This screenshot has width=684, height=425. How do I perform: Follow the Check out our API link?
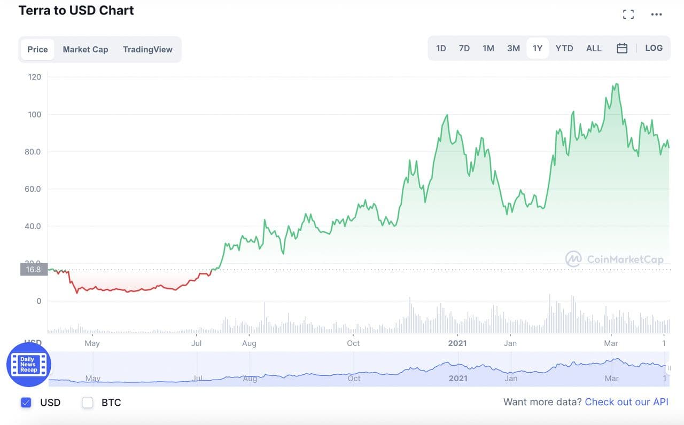(626, 402)
